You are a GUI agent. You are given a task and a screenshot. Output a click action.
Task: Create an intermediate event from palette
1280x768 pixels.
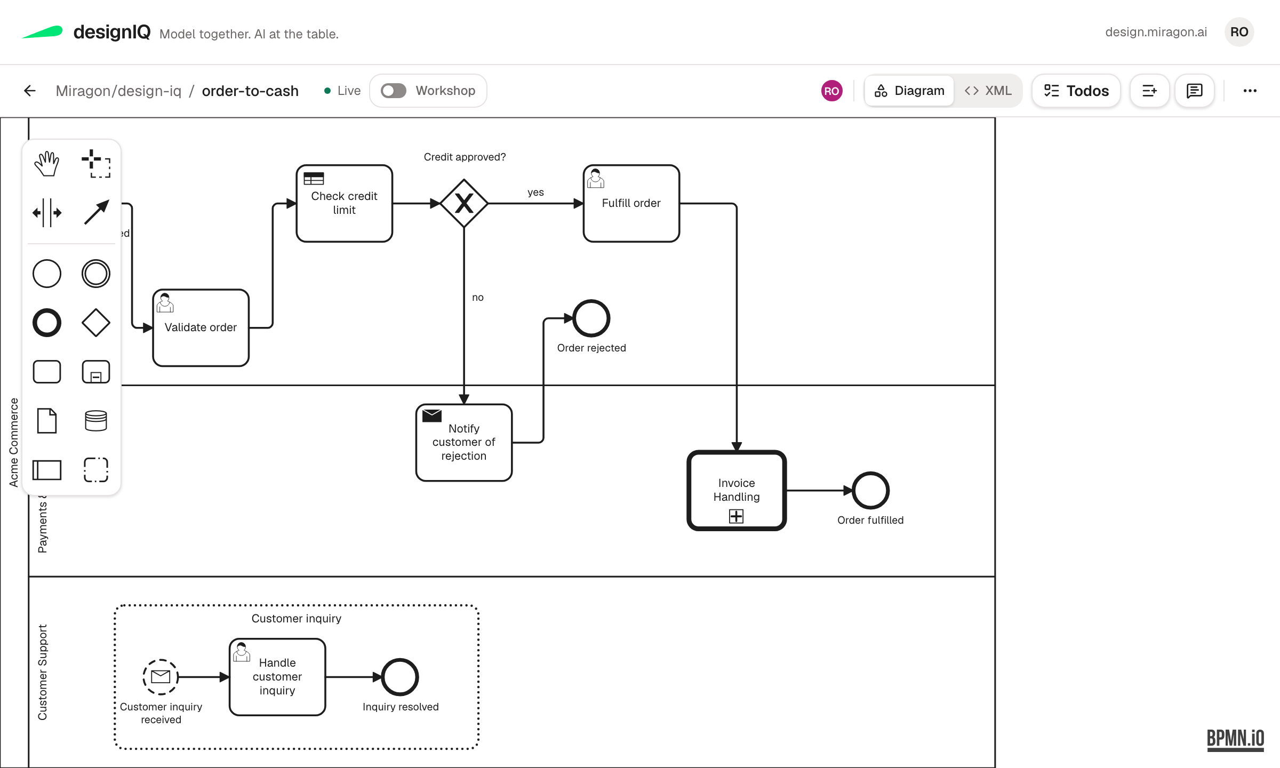click(96, 274)
